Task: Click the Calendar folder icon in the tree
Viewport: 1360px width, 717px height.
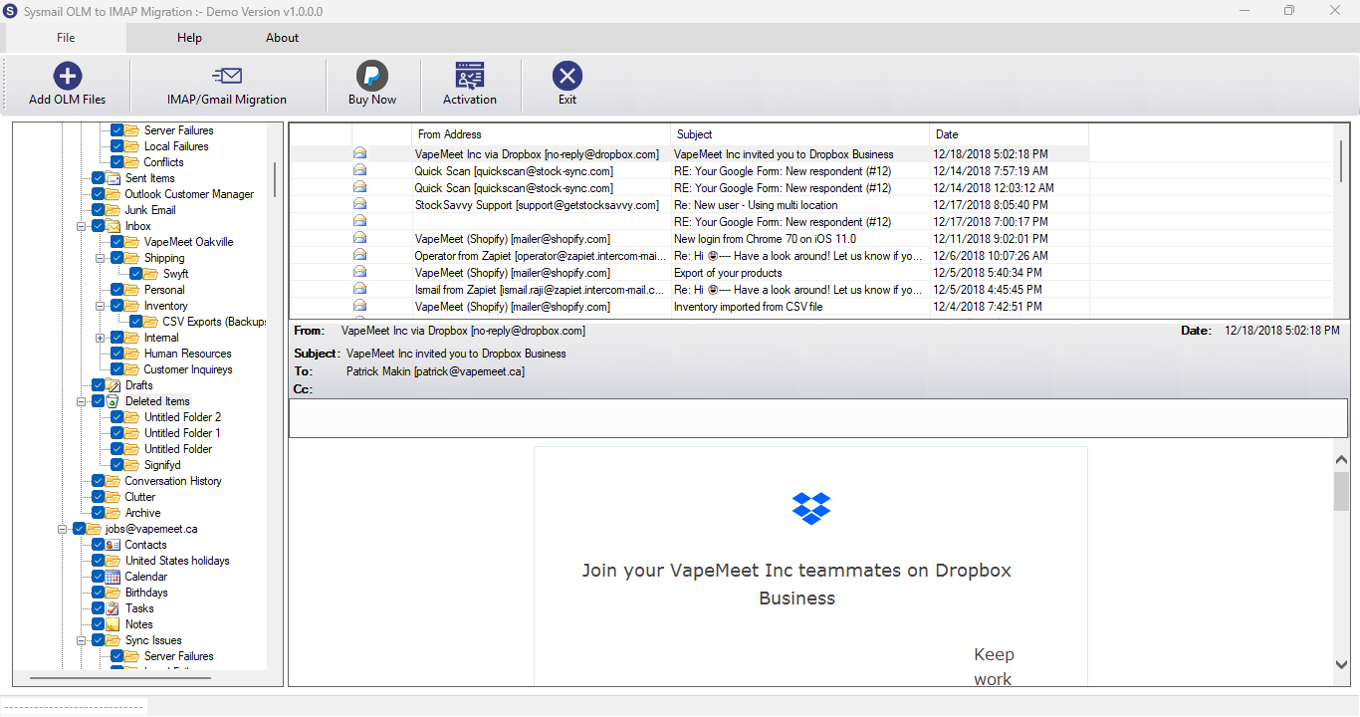Action: 113,577
